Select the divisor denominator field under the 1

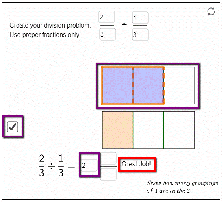pyautogui.click(x=140, y=35)
